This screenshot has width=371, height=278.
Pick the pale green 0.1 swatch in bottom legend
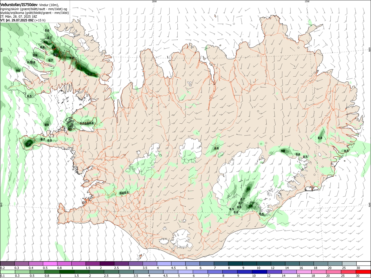point(7,272)
